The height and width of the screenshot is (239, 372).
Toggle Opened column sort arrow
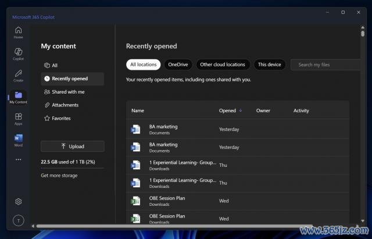[x=240, y=110]
